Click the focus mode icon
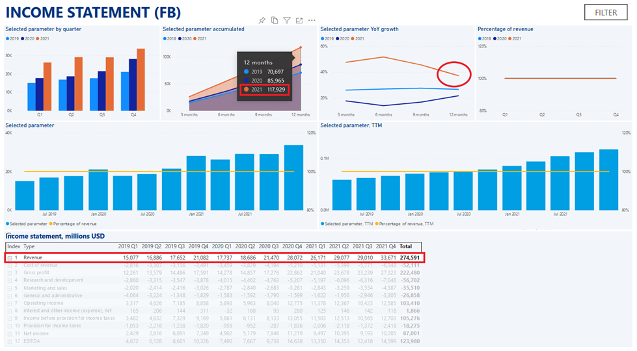The image size is (637, 351). coord(299,21)
